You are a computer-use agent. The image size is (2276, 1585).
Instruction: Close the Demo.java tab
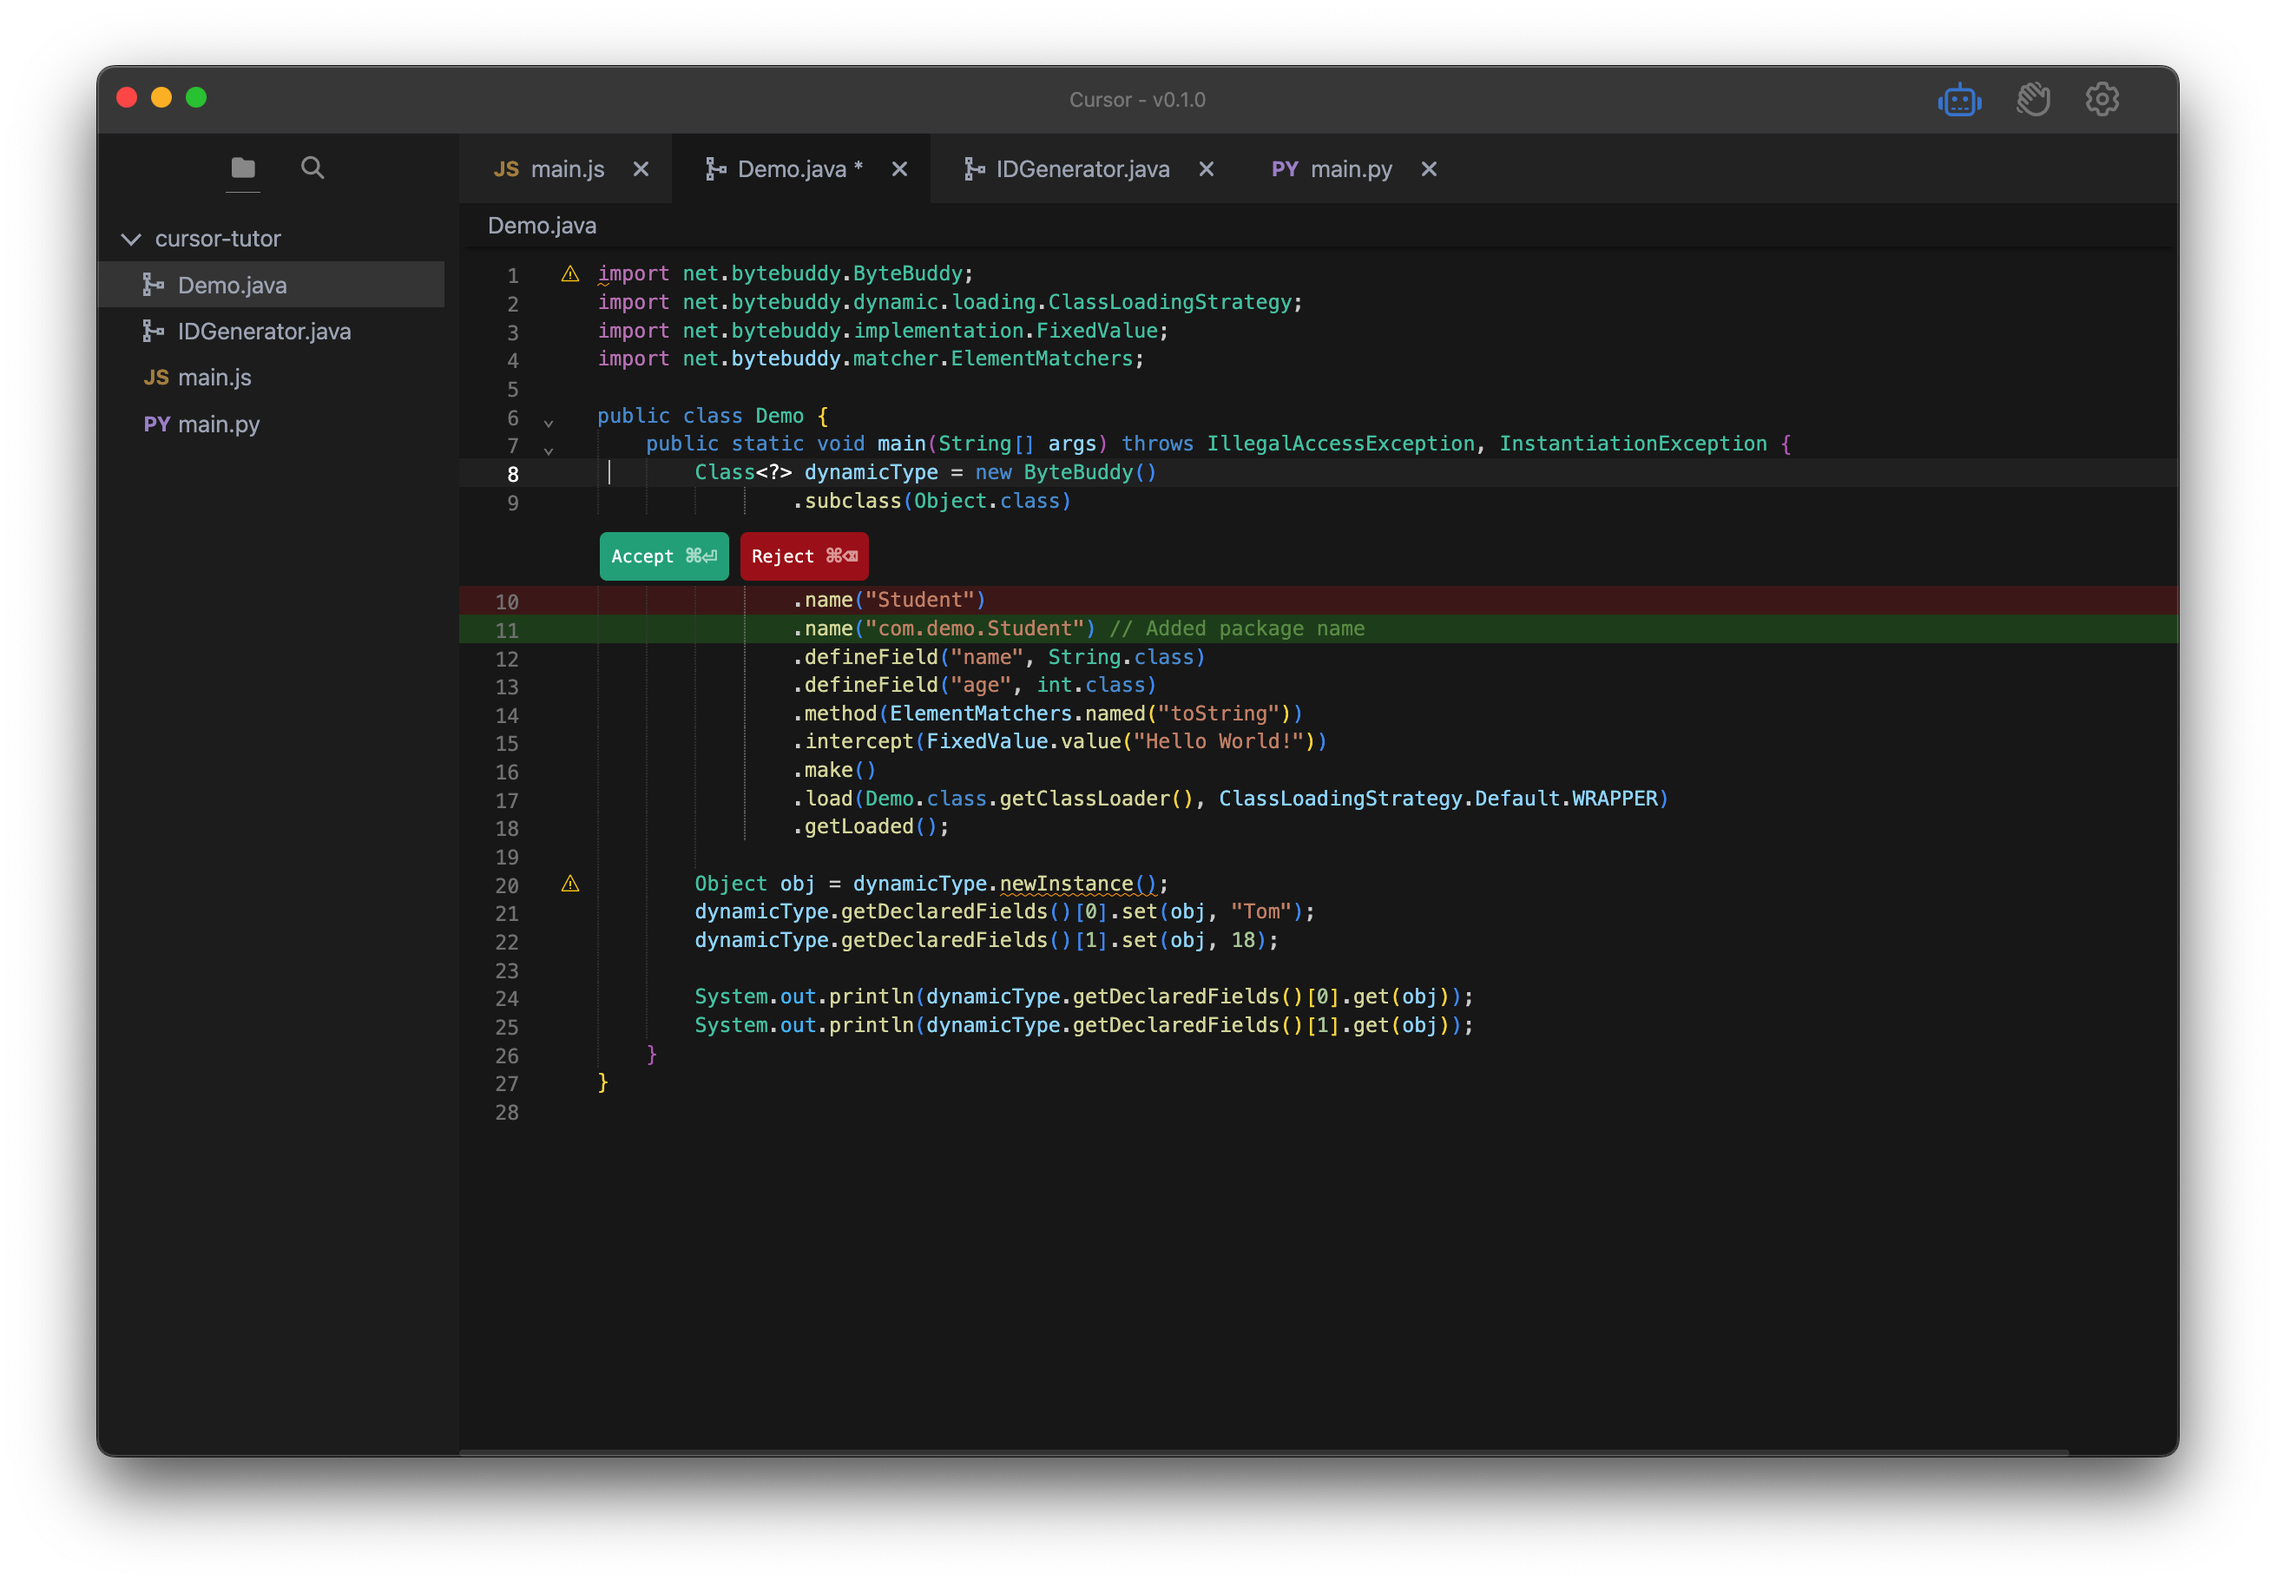[899, 169]
